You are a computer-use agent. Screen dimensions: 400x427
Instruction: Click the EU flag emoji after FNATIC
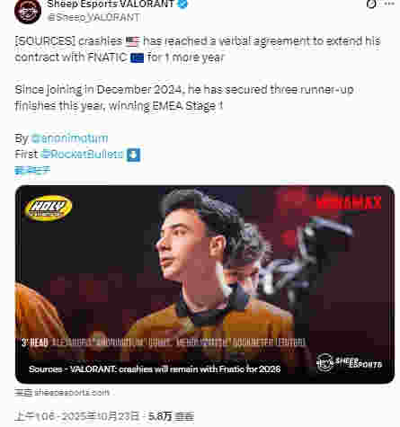(x=138, y=58)
